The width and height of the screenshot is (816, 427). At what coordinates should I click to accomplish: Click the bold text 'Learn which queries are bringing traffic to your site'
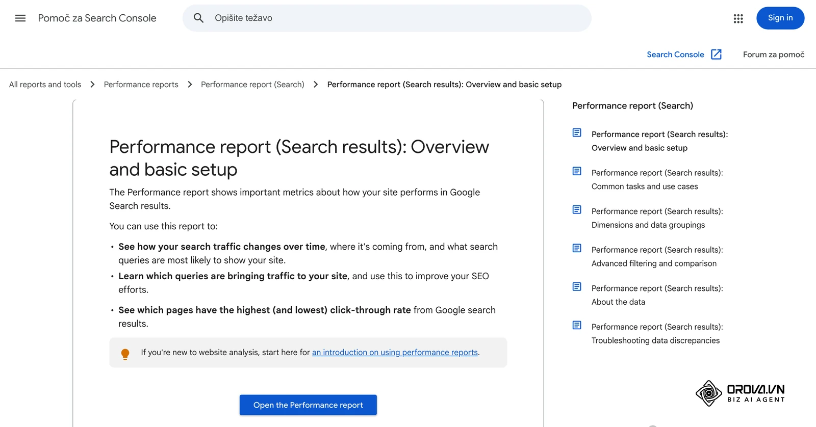pyautogui.click(x=233, y=276)
